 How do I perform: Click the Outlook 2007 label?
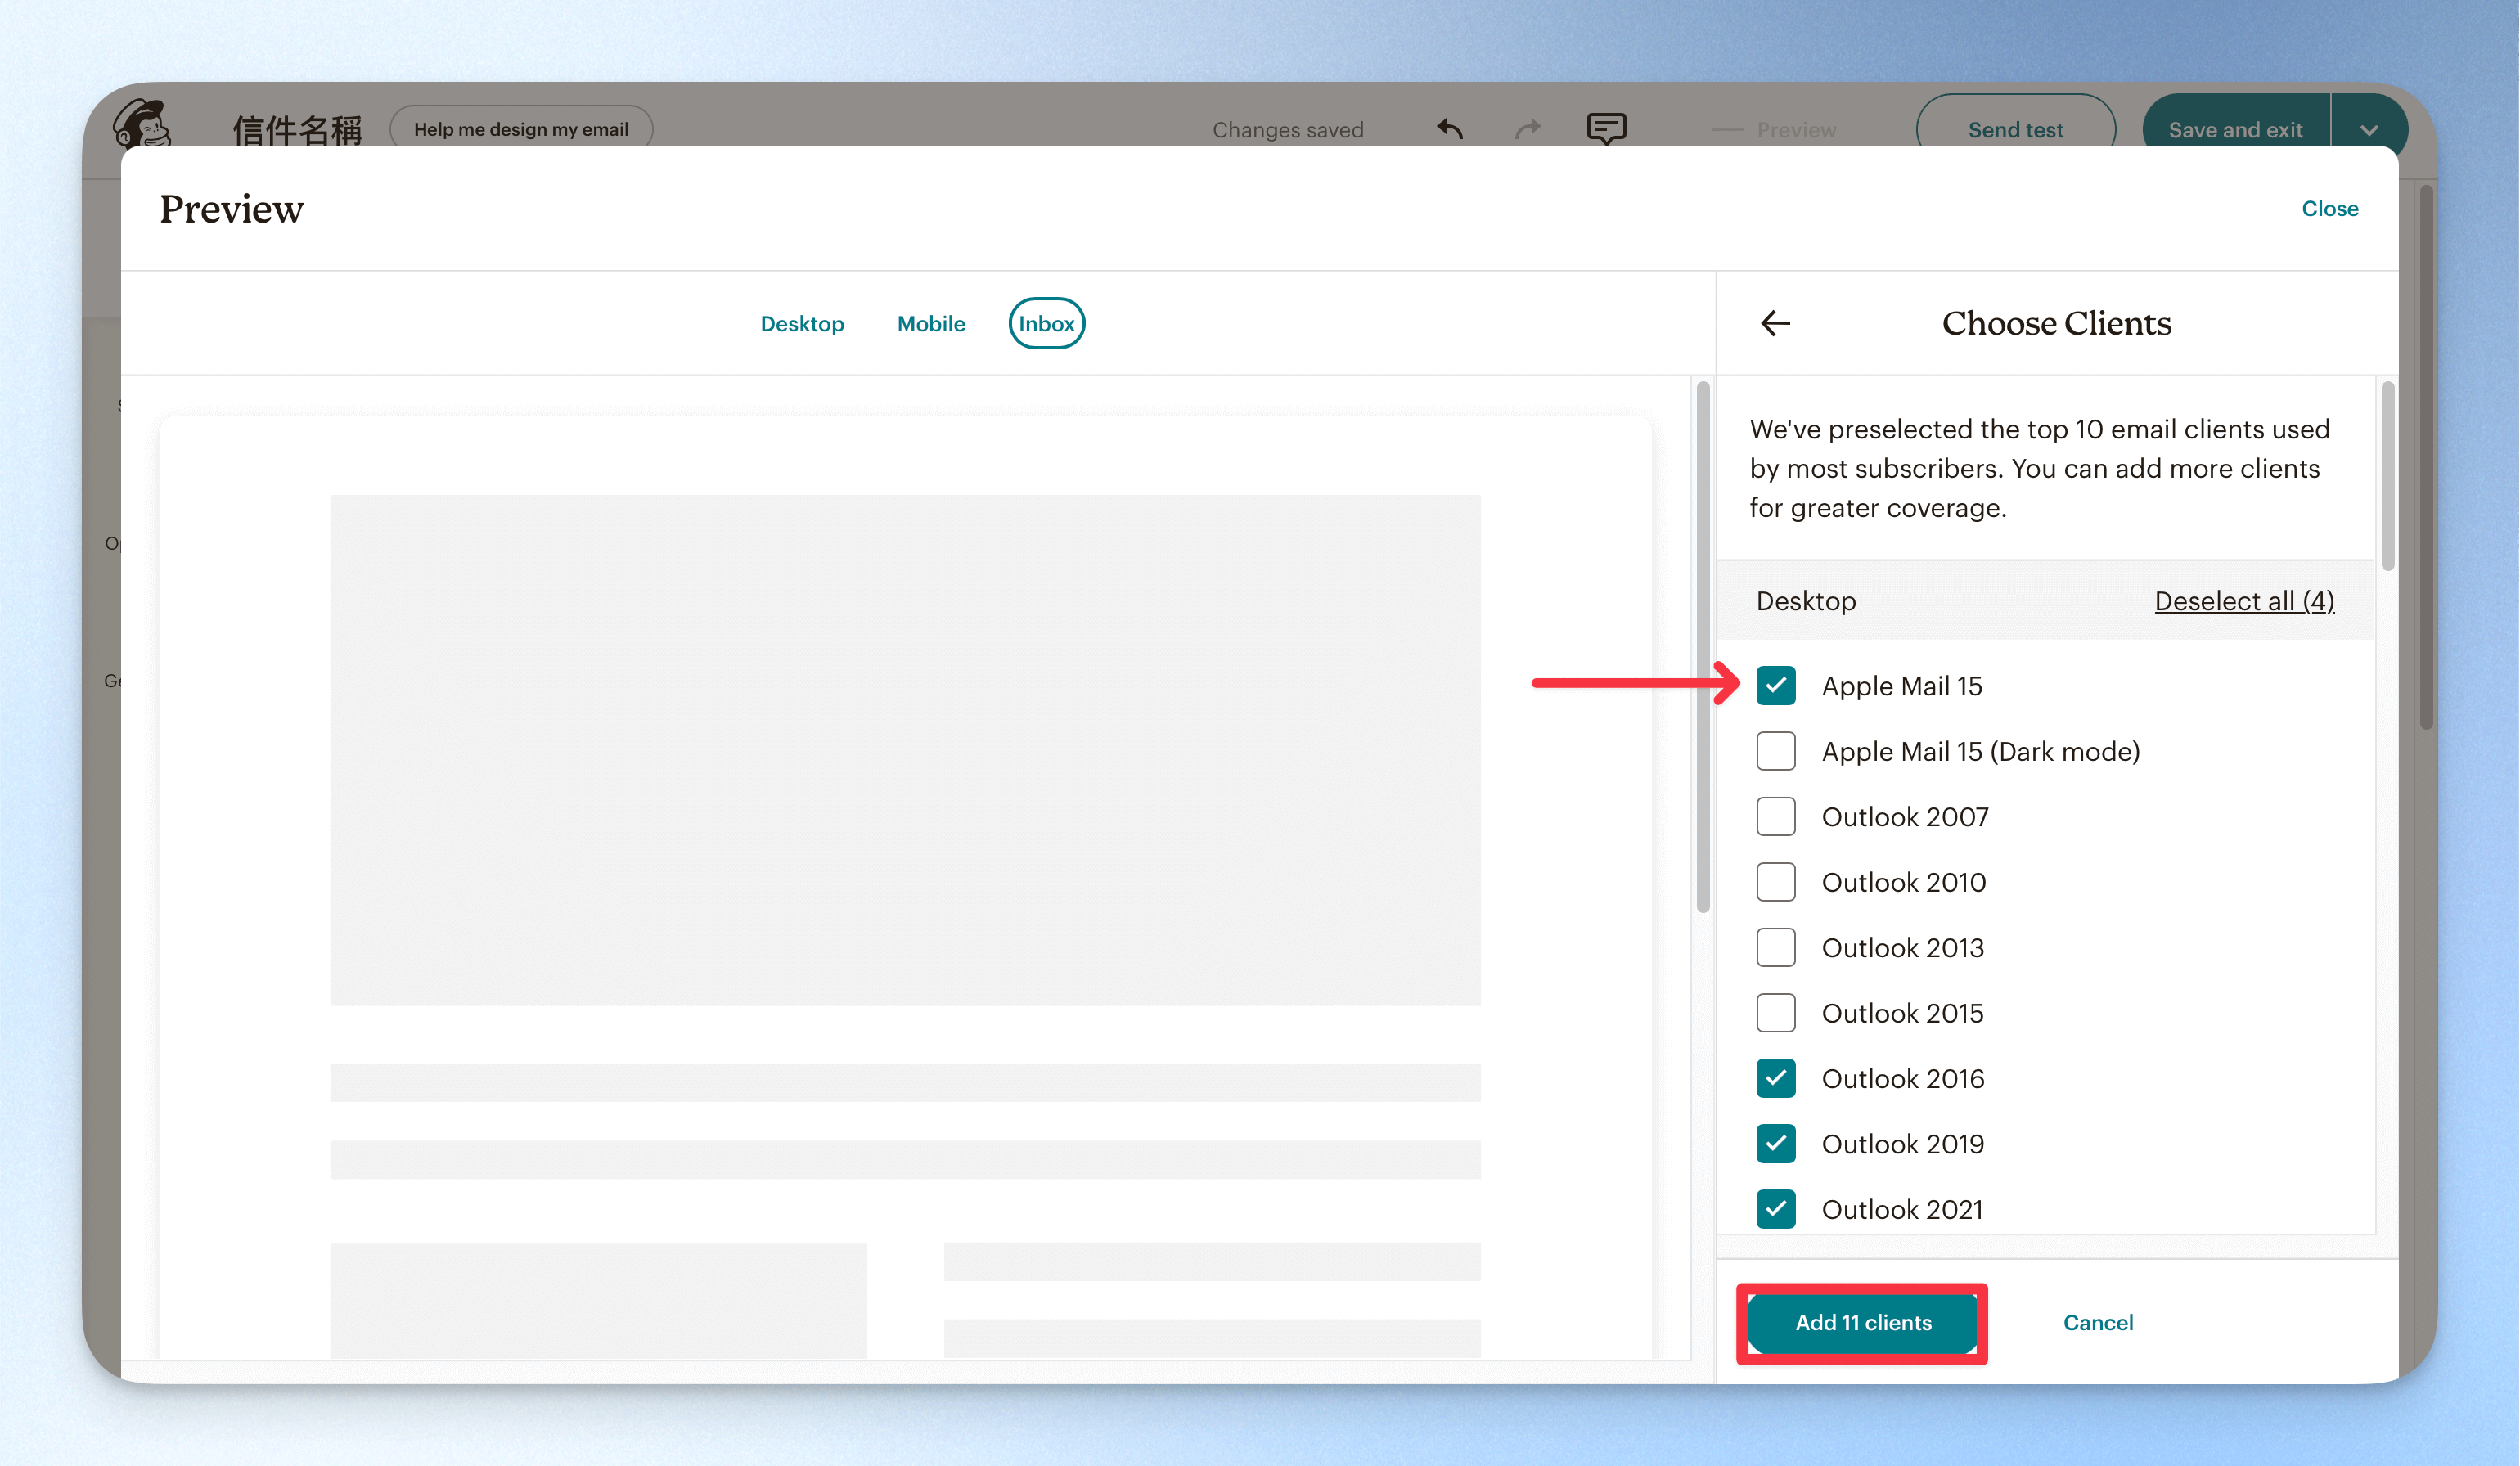(x=1905, y=817)
